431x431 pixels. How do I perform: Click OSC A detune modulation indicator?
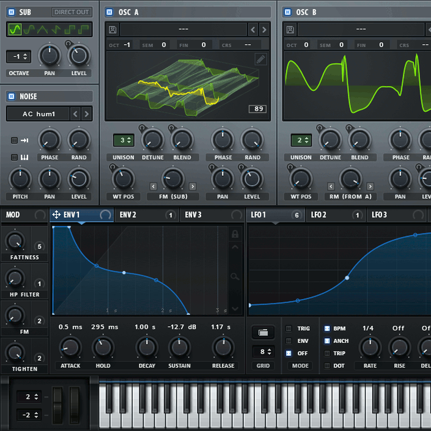click(x=142, y=128)
